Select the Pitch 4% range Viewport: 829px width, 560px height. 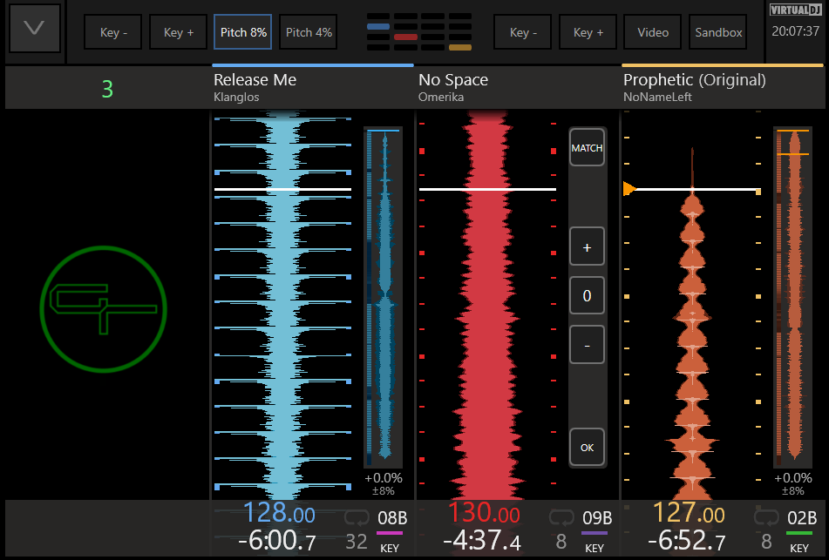pyautogui.click(x=309, y=32)
